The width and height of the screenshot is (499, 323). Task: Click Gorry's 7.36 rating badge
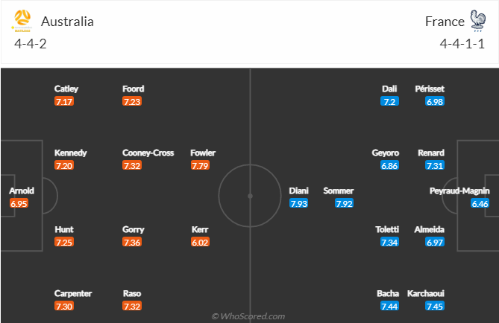(x=132, y=242)
